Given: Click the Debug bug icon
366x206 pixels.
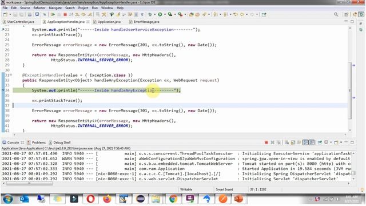Looking at the screenshot, I should pyautogui.click(x=150, y=14).
